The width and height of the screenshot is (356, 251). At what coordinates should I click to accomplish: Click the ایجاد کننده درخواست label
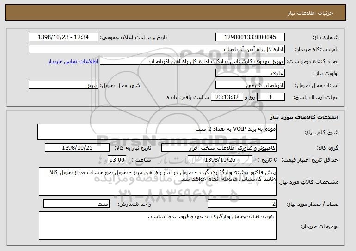pos(313,61)
